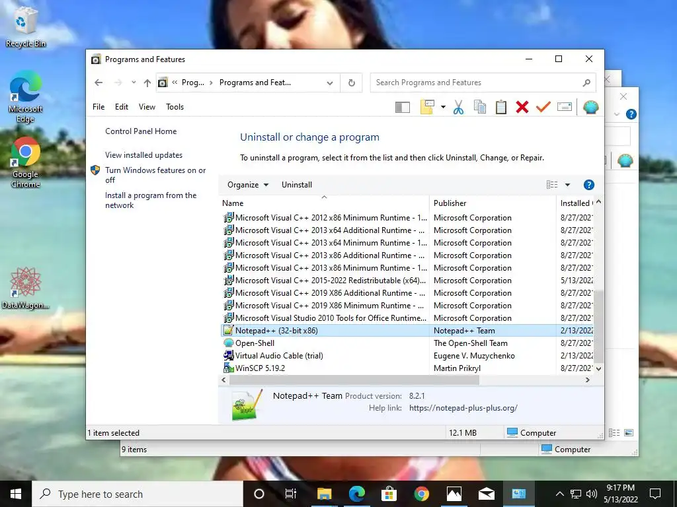The width and height of the screenshot is (677, 507).
Task: Toggle the navigation pane toolbar icon
Action: pyautogui.click(x=402, y=107)
